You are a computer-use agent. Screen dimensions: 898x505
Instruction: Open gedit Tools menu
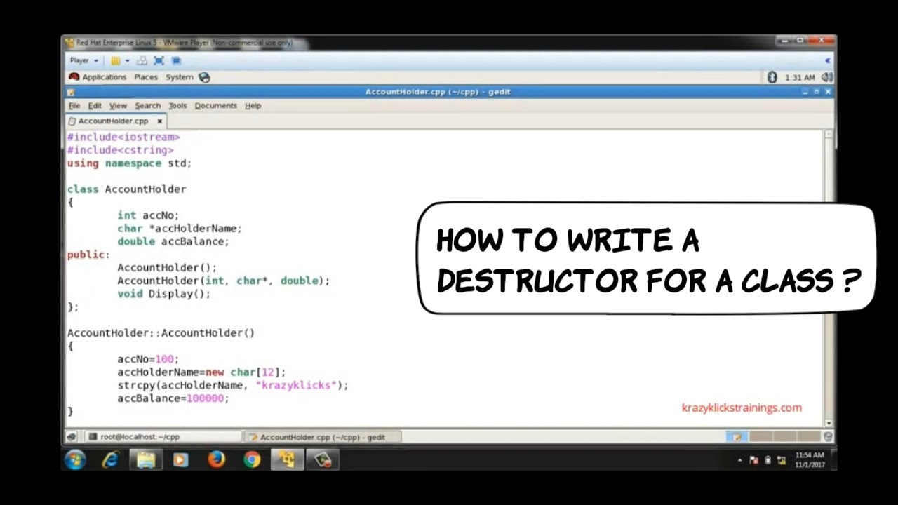177,105
